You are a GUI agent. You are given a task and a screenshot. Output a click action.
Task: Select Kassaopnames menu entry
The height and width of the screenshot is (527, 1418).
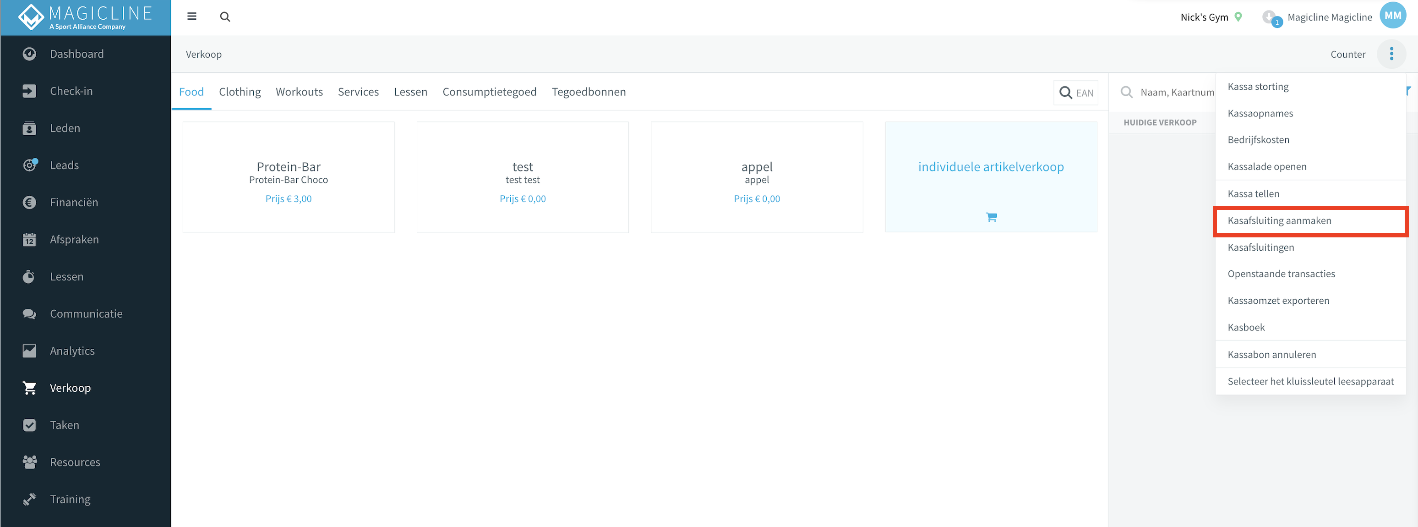pos(1310,114)
